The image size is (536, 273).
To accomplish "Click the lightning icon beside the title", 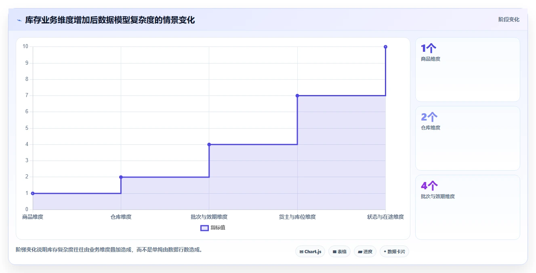I will [x=19, y=20].
